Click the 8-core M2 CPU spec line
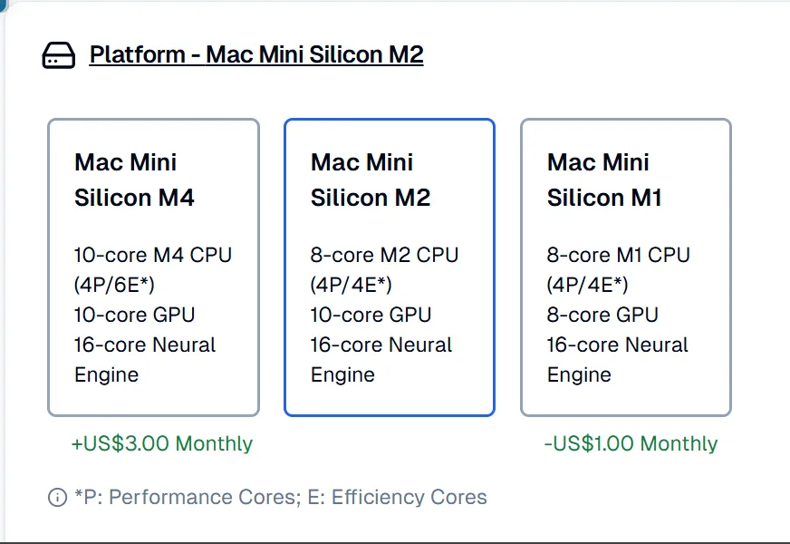The image size is (790, 544). 384,256
